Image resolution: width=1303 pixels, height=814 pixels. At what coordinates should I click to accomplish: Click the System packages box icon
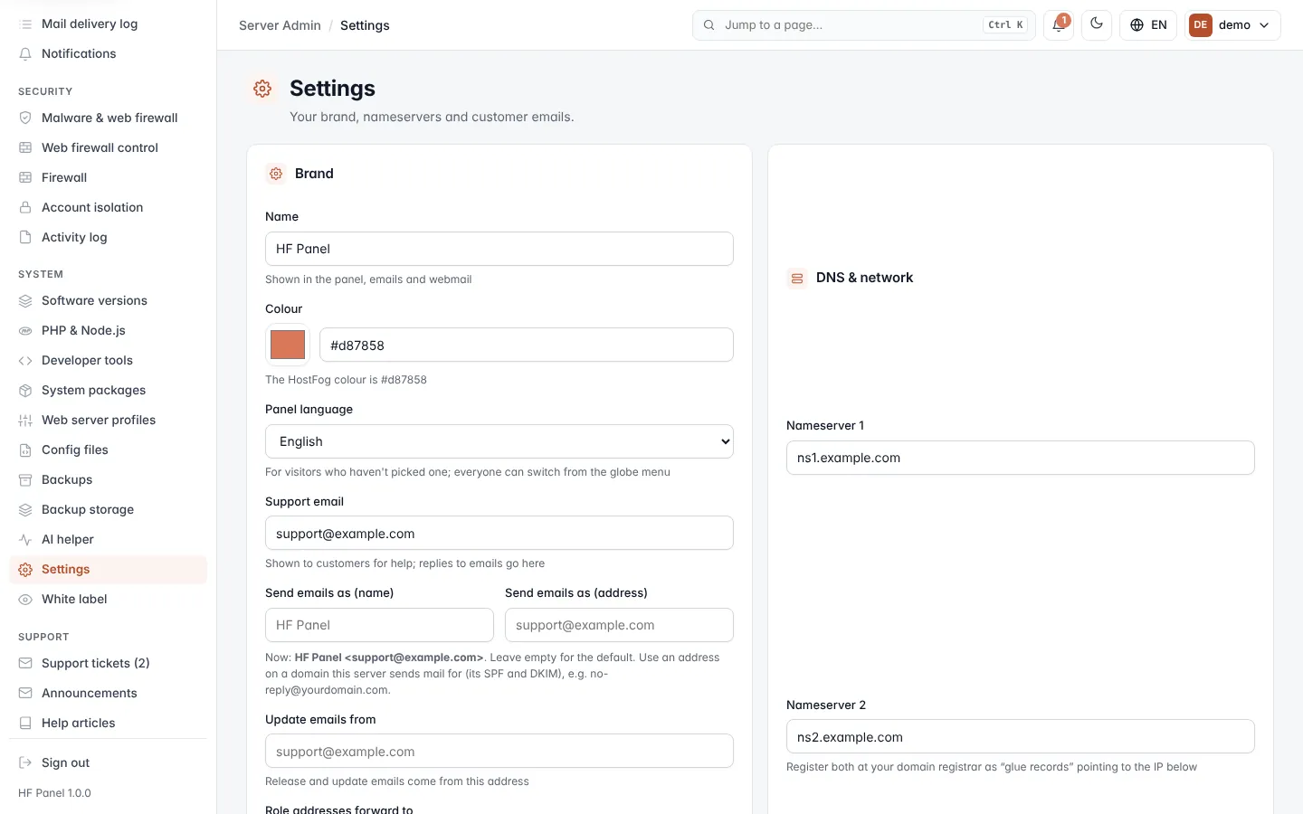pos(25,390)
